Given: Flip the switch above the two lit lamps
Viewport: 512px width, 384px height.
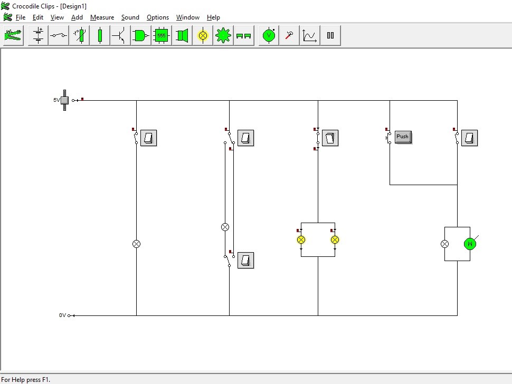Looking at the screenshot, I should point(330,138).
